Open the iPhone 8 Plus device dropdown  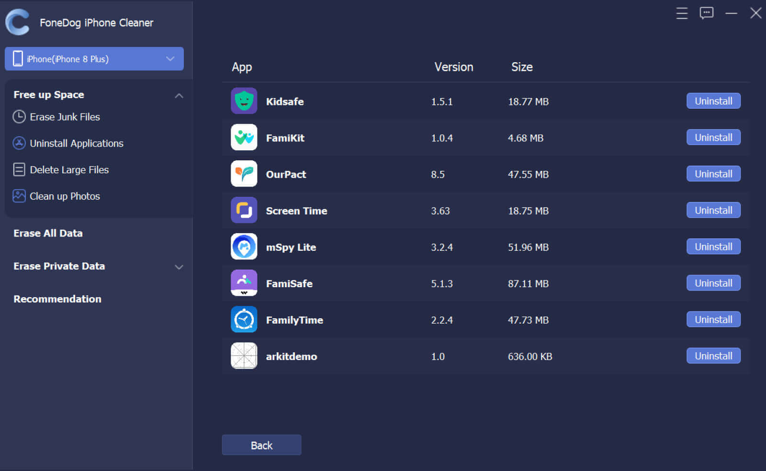click(94, 59)
